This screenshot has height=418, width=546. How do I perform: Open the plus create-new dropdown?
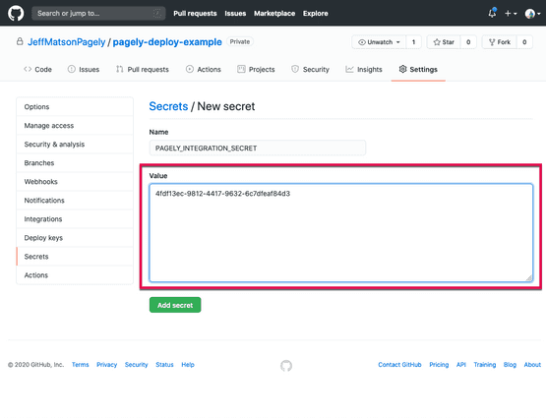pos(511,13)
